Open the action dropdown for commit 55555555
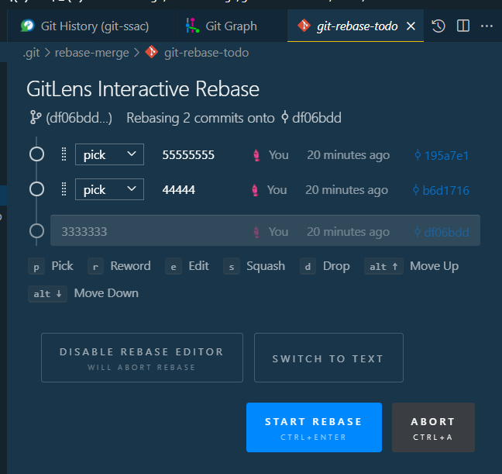The width and height of the screenshot is (502, 474). tap(109, 154)
